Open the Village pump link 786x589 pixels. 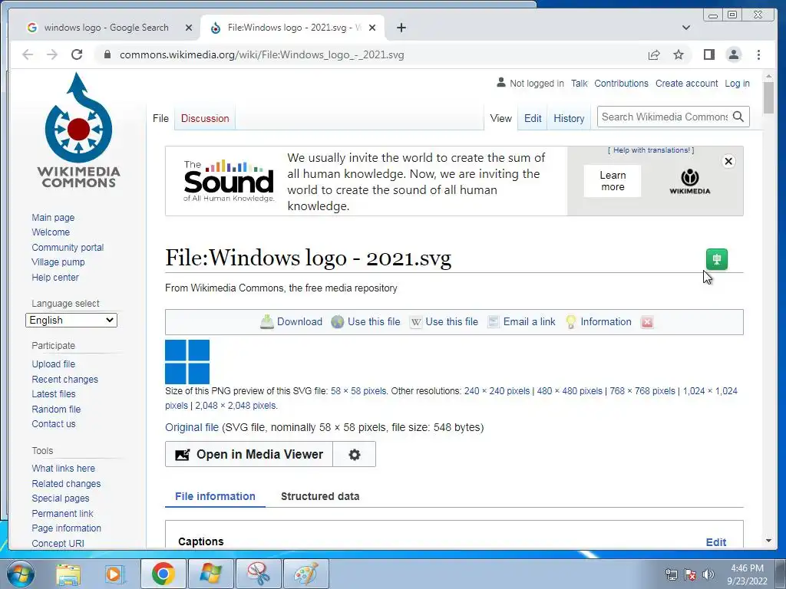[58, 262]
